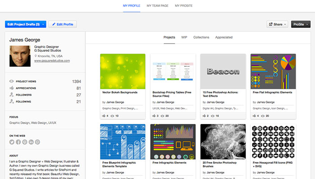
Task: Select the Appreciated tab
Action: tap(224, 37)
